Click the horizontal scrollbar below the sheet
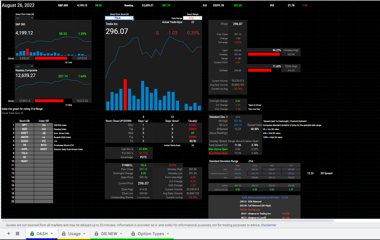This screenshot has height=240, width=380. click(168, 221)
